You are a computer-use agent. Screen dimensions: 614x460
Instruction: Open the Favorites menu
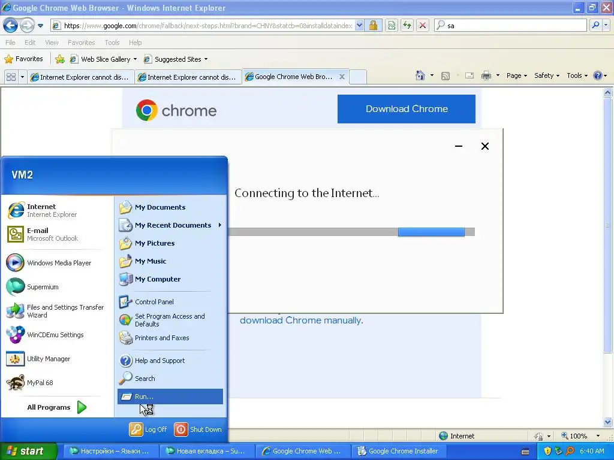(81, 43)
